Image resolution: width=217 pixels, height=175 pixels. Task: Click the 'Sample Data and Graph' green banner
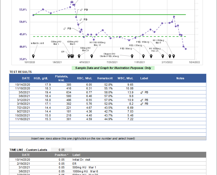pyautogui.click(x=113, y=68)
